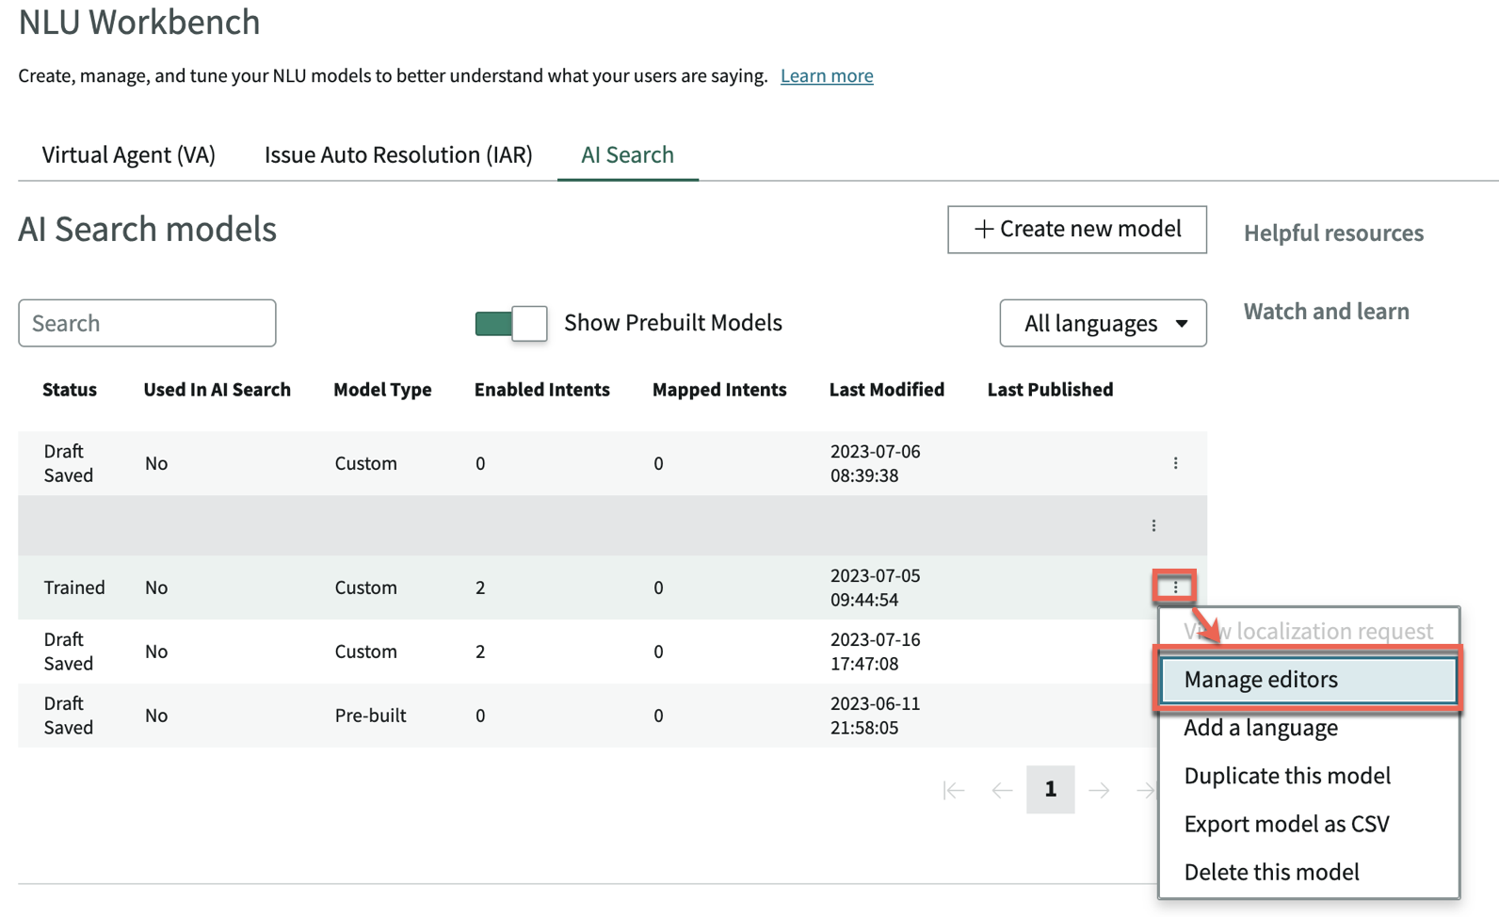Focus the Search input field
Image resolution: width=1499 pixels, height=917 pixels.
coord(147,323)
